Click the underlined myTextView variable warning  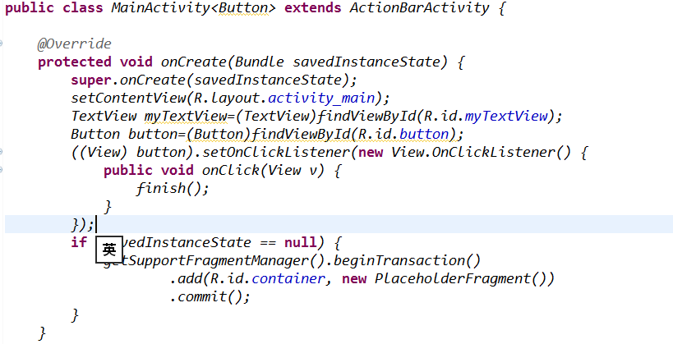click(x=180, y=116)
